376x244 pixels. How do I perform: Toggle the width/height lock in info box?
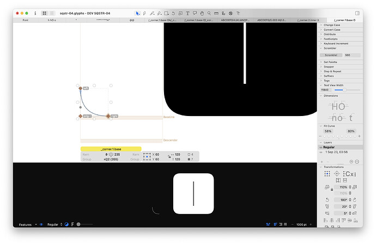[169, 156]
